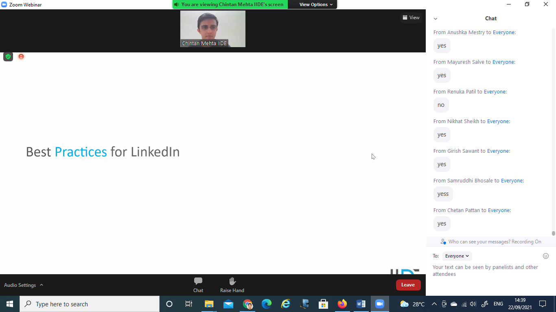Viewport: 556px width, 312px height.
Task: Open the weather widget showing 28°C
Action: click(412, 304)
